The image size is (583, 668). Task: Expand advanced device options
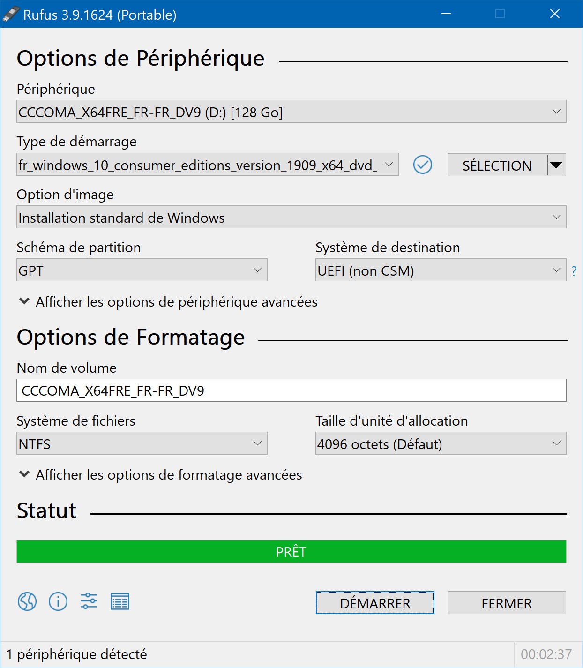point(168,302)
